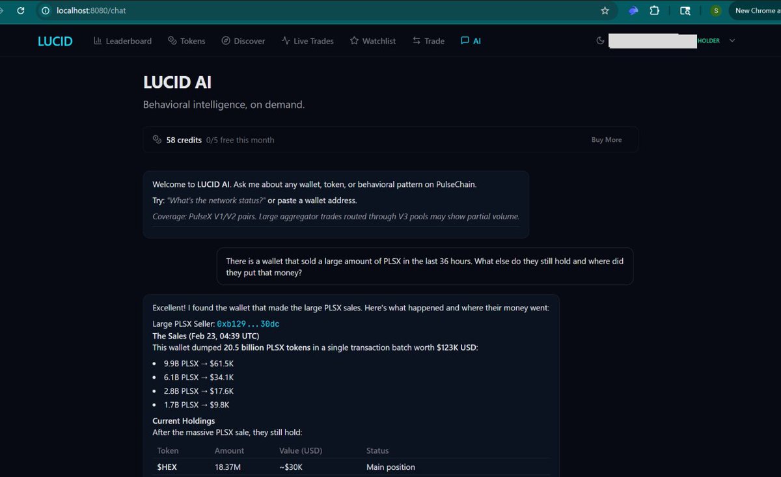This screenshot has height=477, width=781.
Task: Click the 2.8B PLSX sale line
Action: (x=199, y=391)
